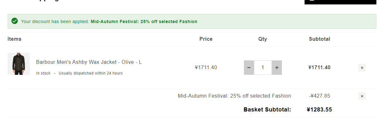Remove the Mid-Autumn Festival discount
Viewport: 378px width, 120px height.
pos(362,96)
